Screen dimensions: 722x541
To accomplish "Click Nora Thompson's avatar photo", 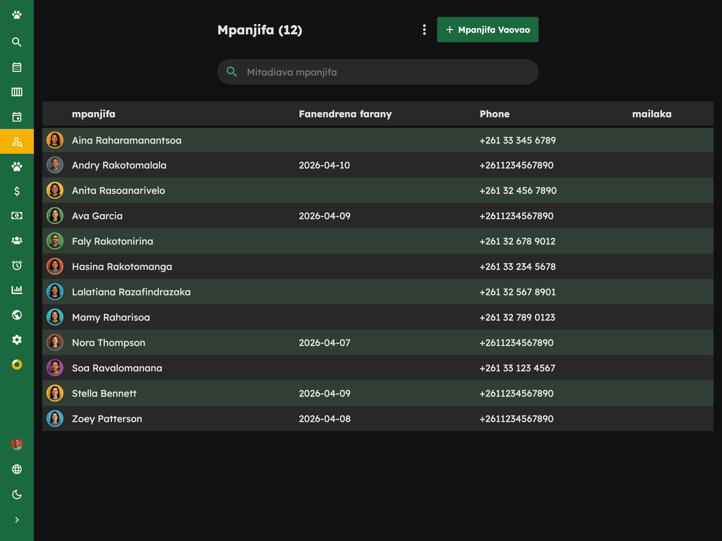I will coord(55,342).
